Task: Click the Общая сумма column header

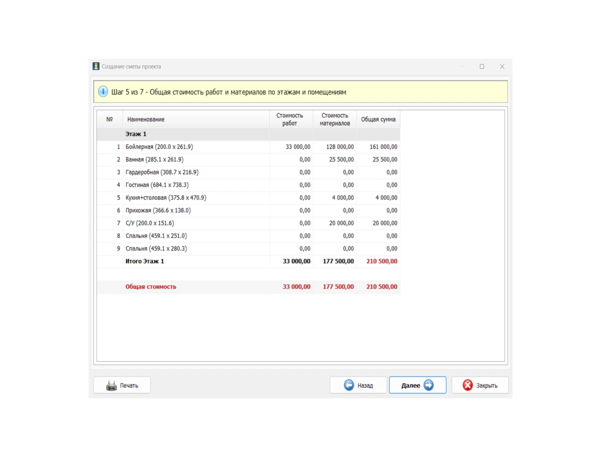Action: click(x=378, y=119)
